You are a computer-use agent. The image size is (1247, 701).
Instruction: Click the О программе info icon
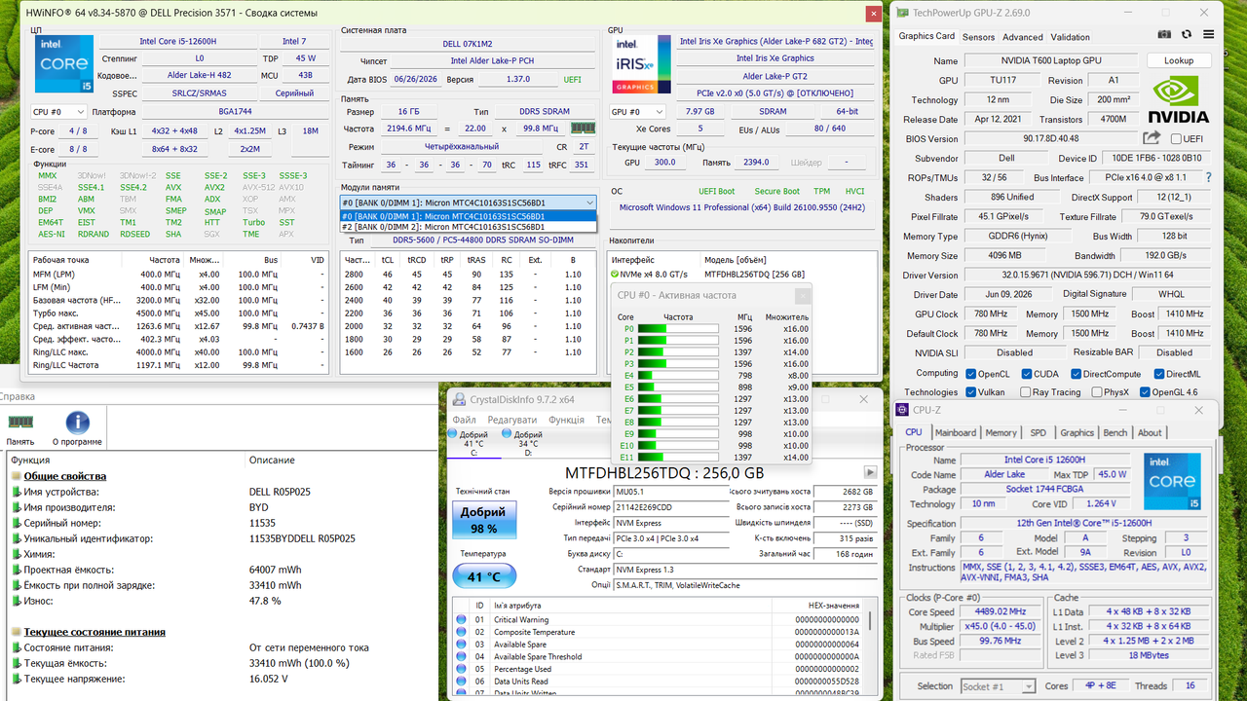77,423
